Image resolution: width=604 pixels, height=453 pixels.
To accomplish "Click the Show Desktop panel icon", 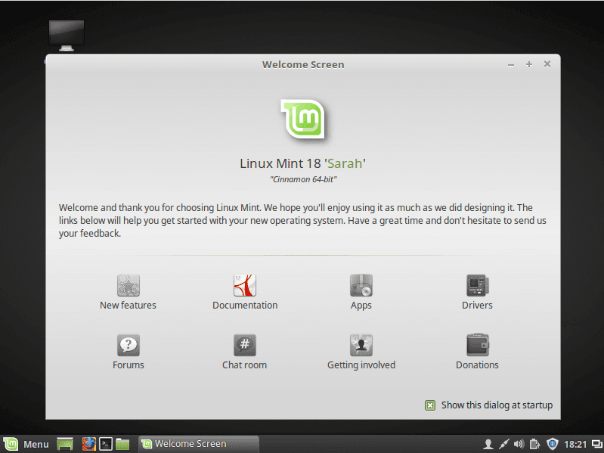I will tap(65, 444).
